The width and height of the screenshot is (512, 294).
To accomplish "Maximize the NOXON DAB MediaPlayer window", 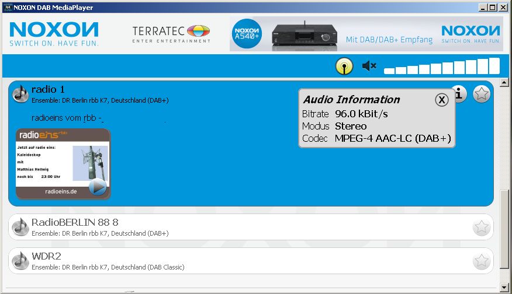I will [493, 7].
